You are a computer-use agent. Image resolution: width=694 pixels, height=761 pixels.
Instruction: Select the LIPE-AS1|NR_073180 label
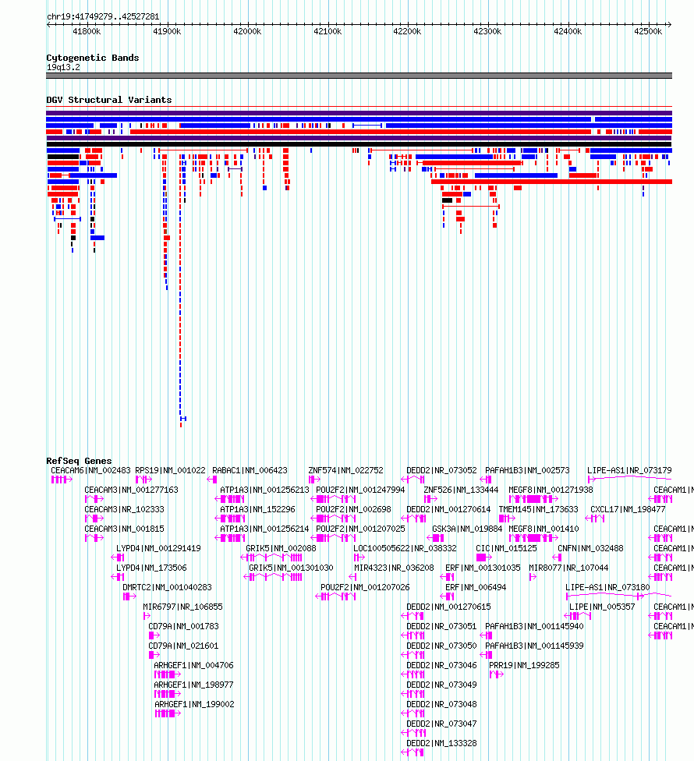tap(607, 587)
